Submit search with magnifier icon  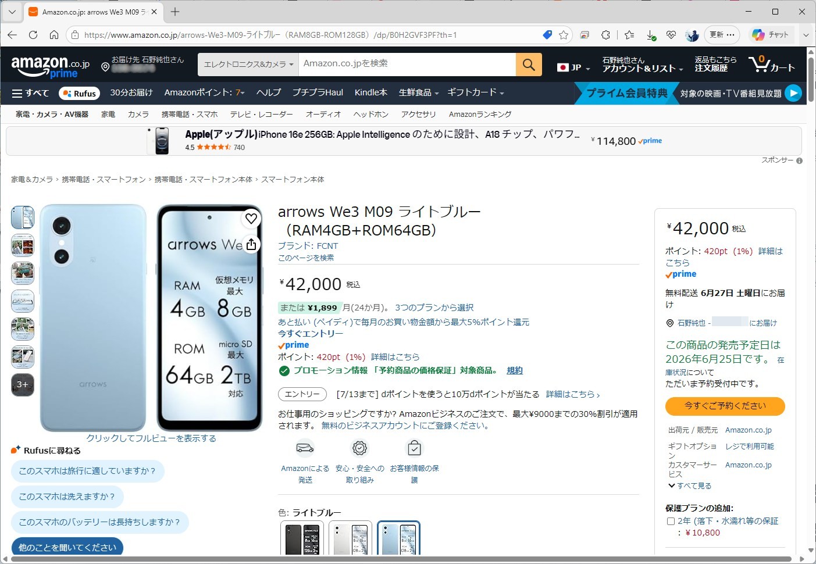click(529, 65)
